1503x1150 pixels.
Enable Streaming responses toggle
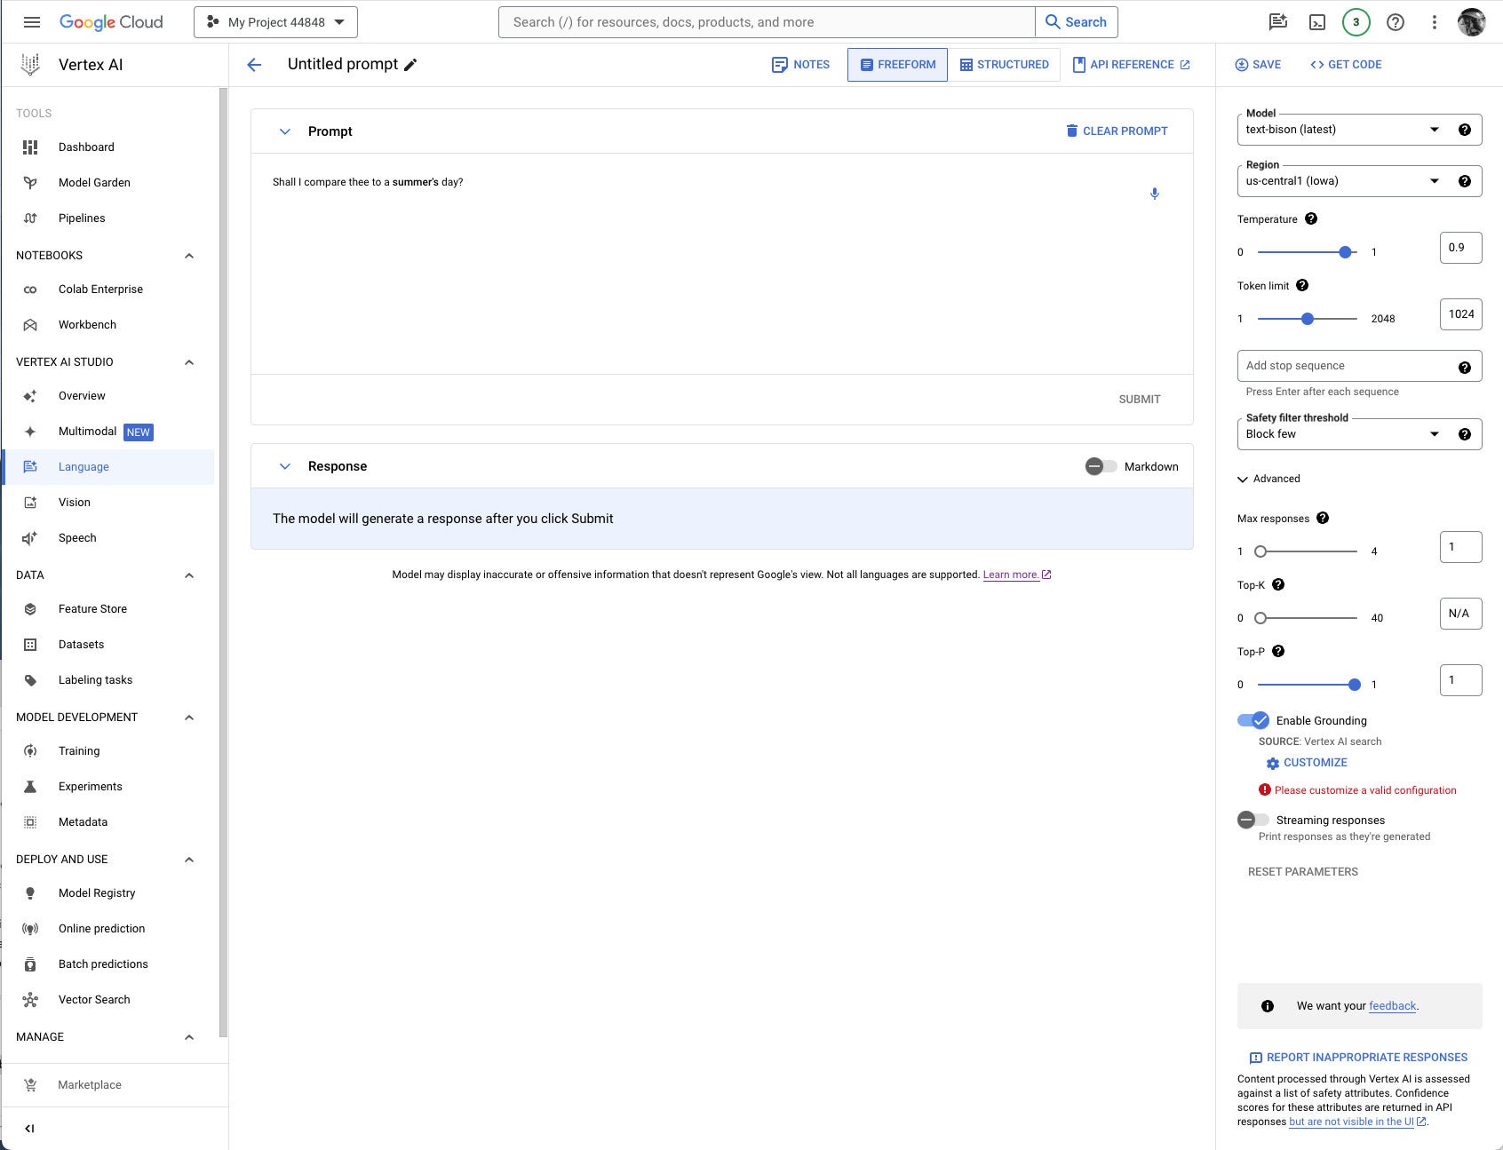[x=1253, y=819]
